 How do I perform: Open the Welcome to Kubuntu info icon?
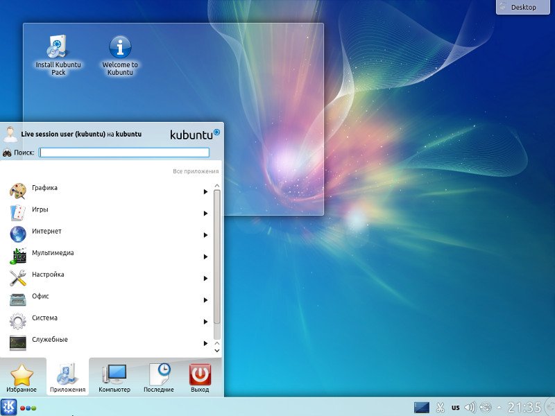120,49
